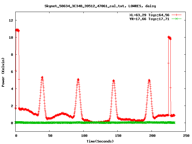The width and height of the screenshot is (192, 144).
Task: Click the y-axis tick label 6
Action: point(12,72)
